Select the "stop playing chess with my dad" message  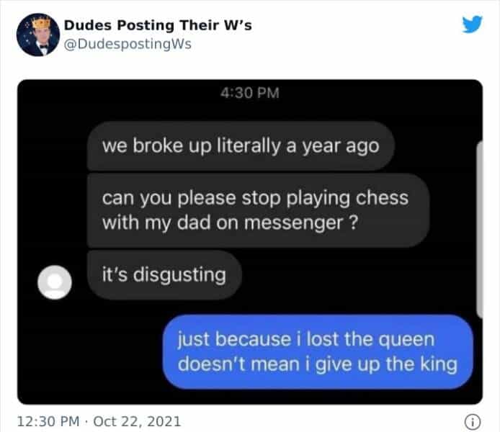(258, 210)
